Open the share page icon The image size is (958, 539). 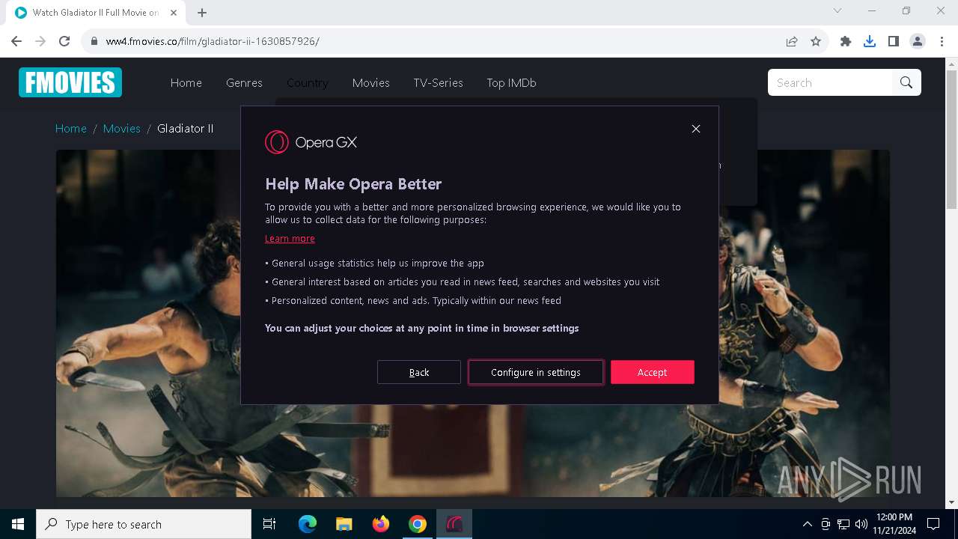click(x=792, y=41)
